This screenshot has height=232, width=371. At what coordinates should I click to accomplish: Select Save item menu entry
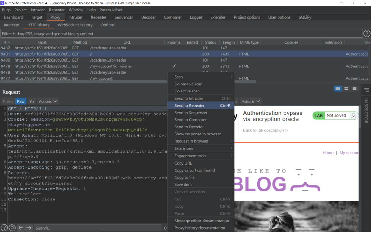[200, 184]
